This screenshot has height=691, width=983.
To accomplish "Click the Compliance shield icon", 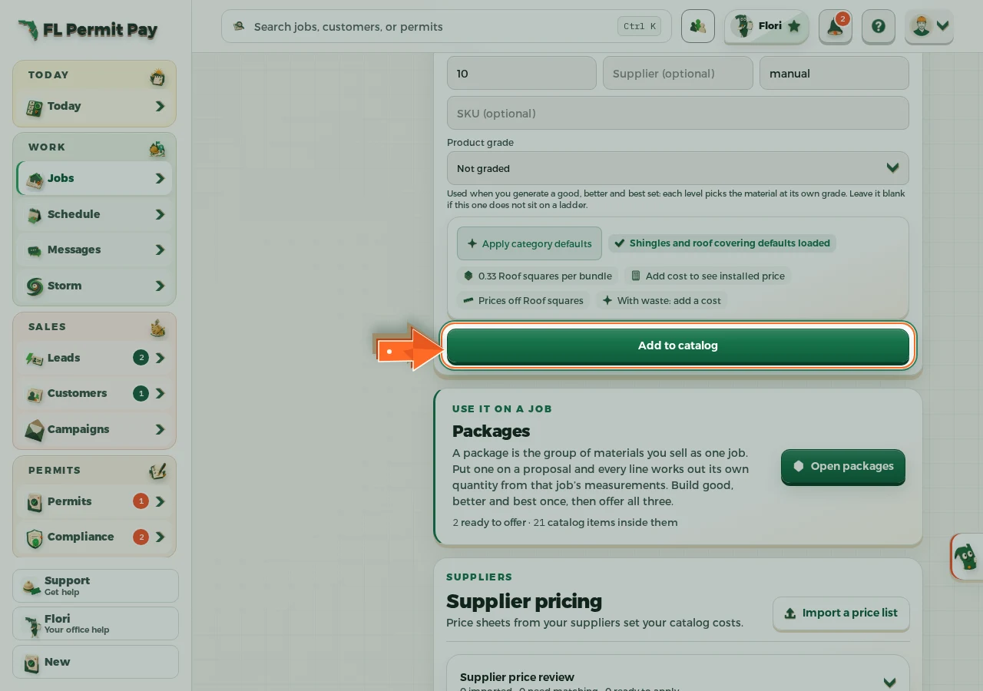I will tap(35, 537).
